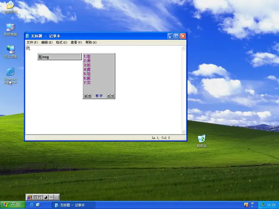Image resolution: width=279 pixels, height=209 pixels.
Task: Select candidate 5:驵 in the IME list
Action: [87, 74]
